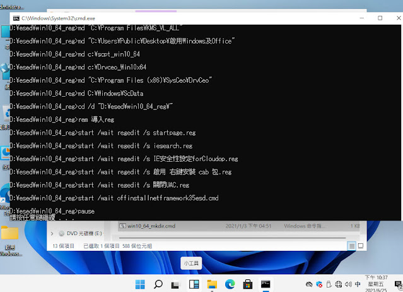The image size is (403, 292).
Task: Switch Explorer to details view
Action: pos(351,246)
